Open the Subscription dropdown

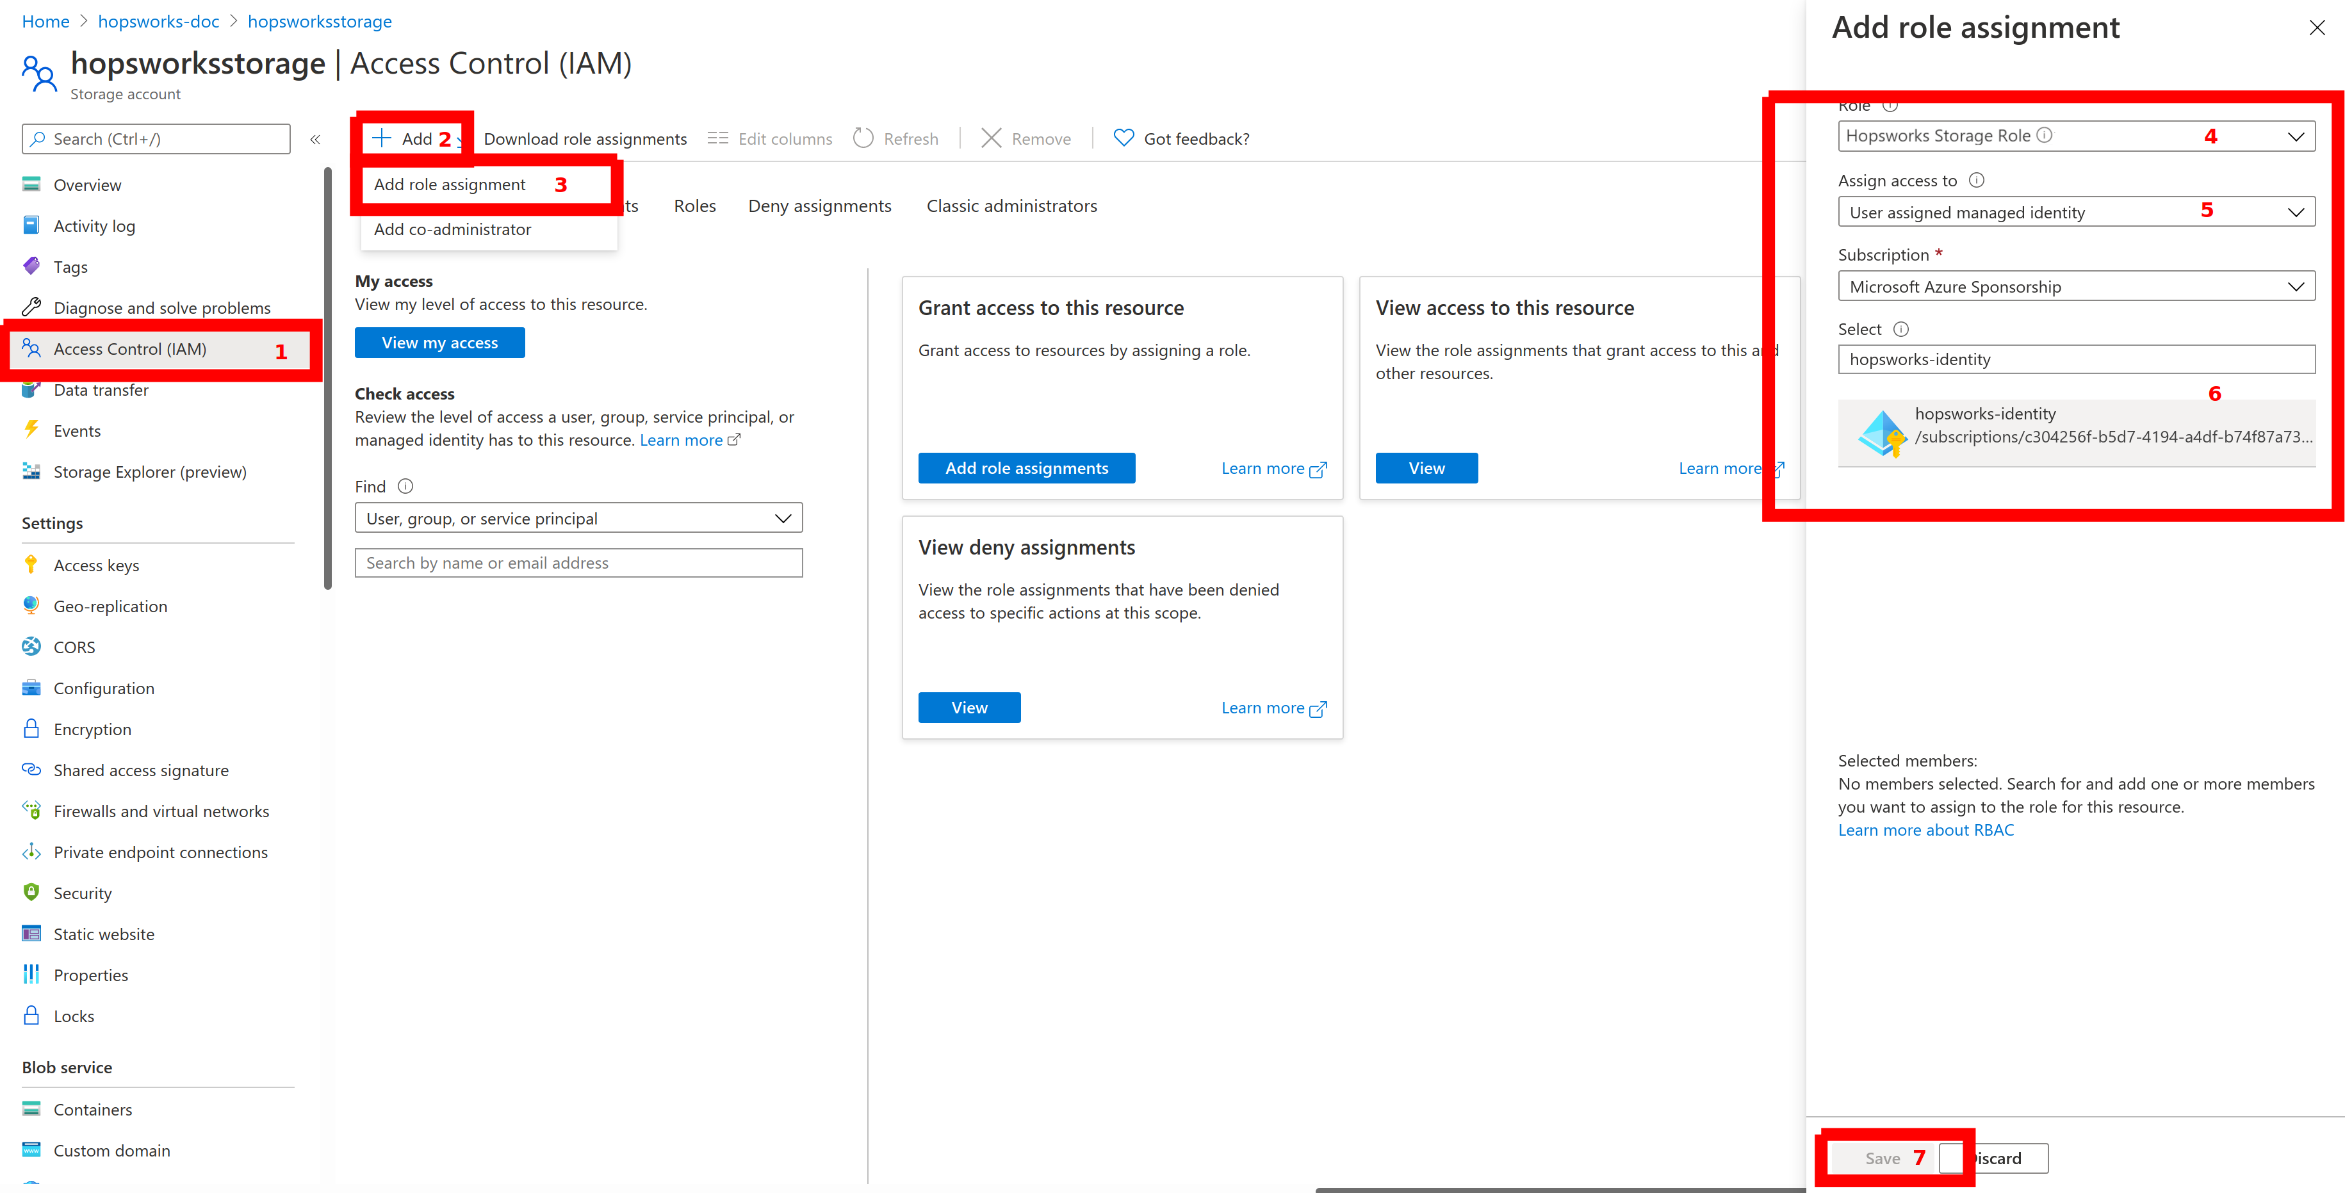click(x=2295, y=287)
